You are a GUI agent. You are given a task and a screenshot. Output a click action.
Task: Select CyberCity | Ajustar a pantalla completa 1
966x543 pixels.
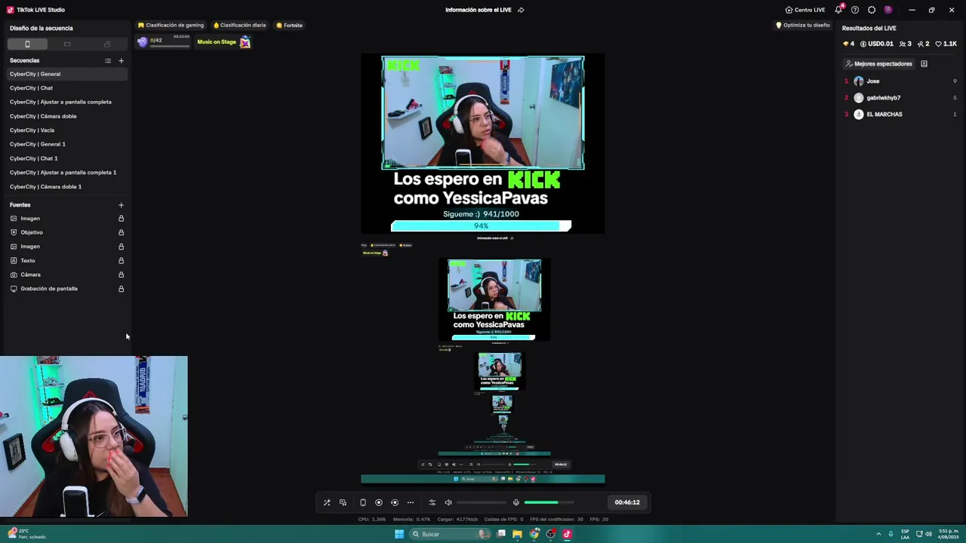click(66, 173)
